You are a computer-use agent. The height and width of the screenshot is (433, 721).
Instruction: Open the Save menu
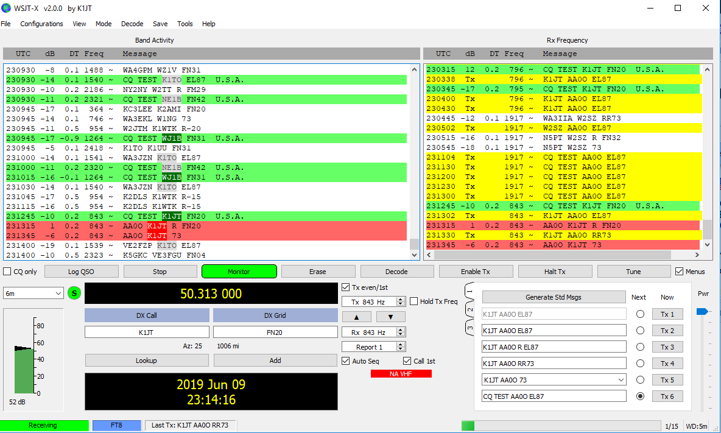tap(160, 24)
